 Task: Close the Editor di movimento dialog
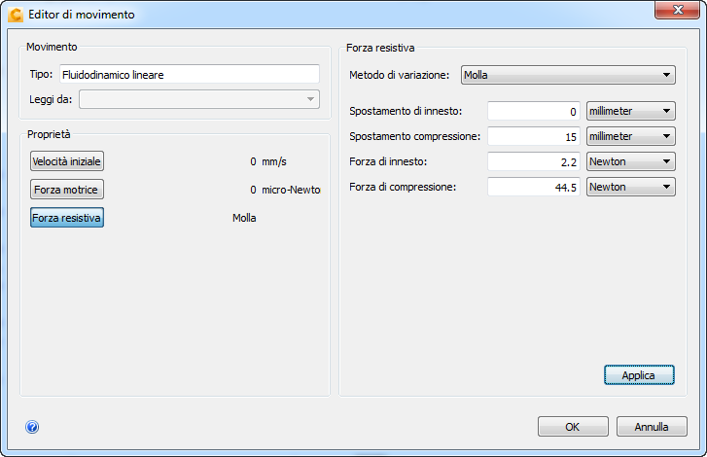pos(677,10)
